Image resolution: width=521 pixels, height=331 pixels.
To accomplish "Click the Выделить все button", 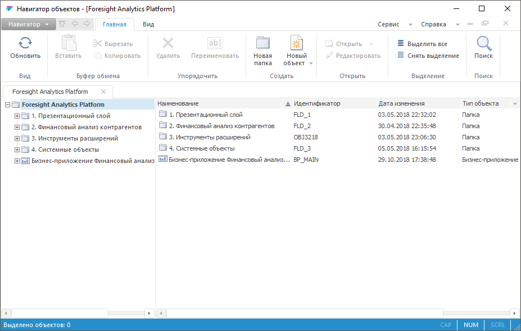I will click(x=422, y=43).
